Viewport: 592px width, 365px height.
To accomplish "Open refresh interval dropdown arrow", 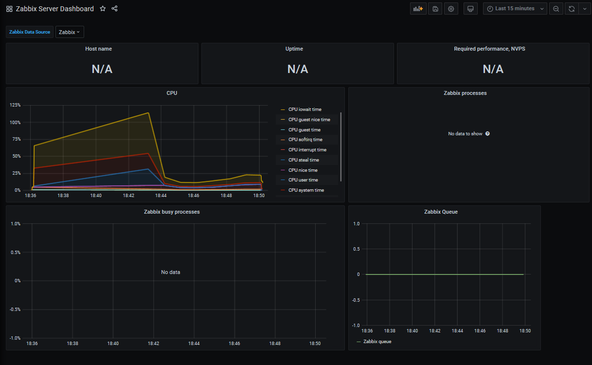I will coord(585,9).
